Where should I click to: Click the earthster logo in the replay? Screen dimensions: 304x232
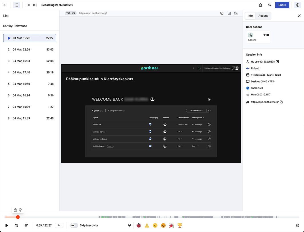pyautogui.click(x=149, y=68)
